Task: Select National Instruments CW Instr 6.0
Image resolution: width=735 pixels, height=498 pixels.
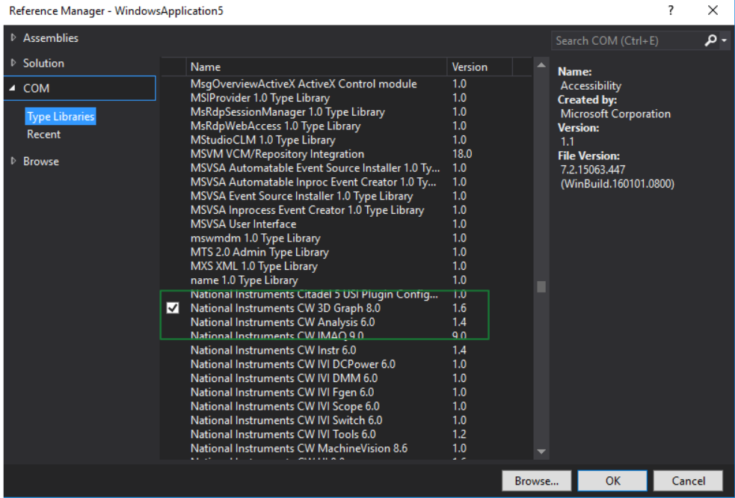Action: [347, 350]
